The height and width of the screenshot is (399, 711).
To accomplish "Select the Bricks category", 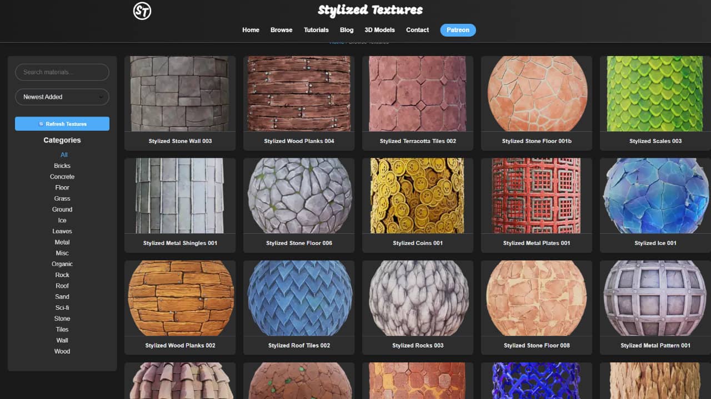I will click(x=62, y=166).
